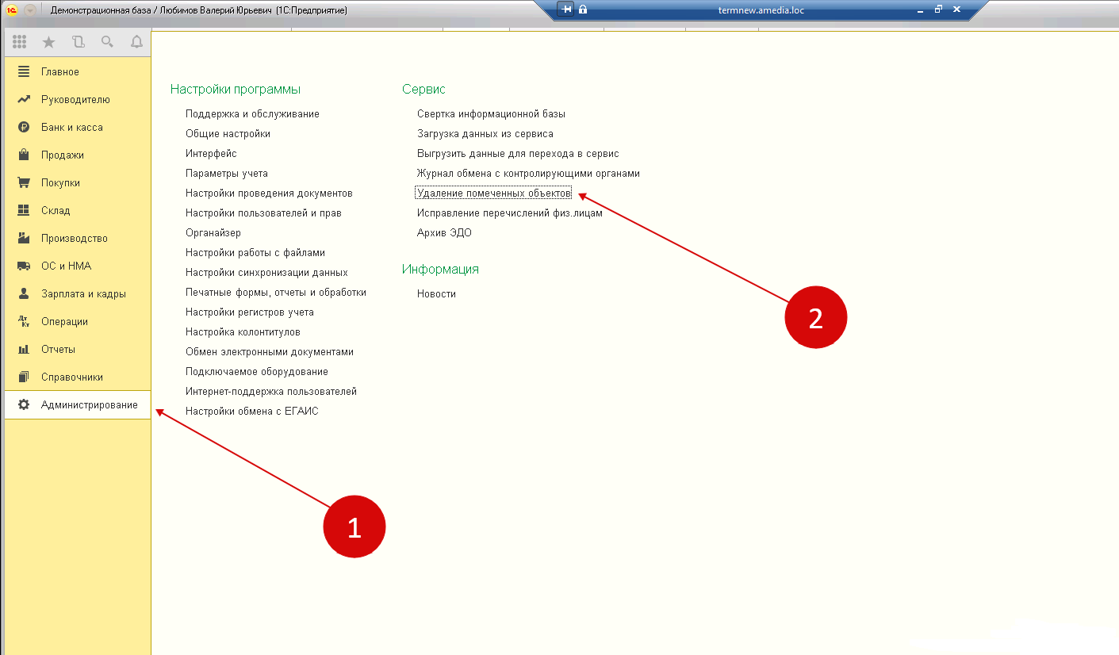Open the Склад section
This screenshot has width=1119, height=655.
coord(78,210)
